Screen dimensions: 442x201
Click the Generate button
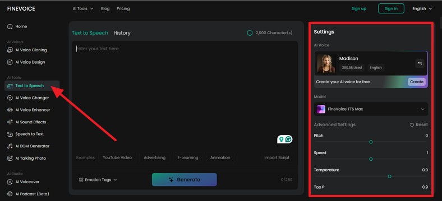point(185,180)
